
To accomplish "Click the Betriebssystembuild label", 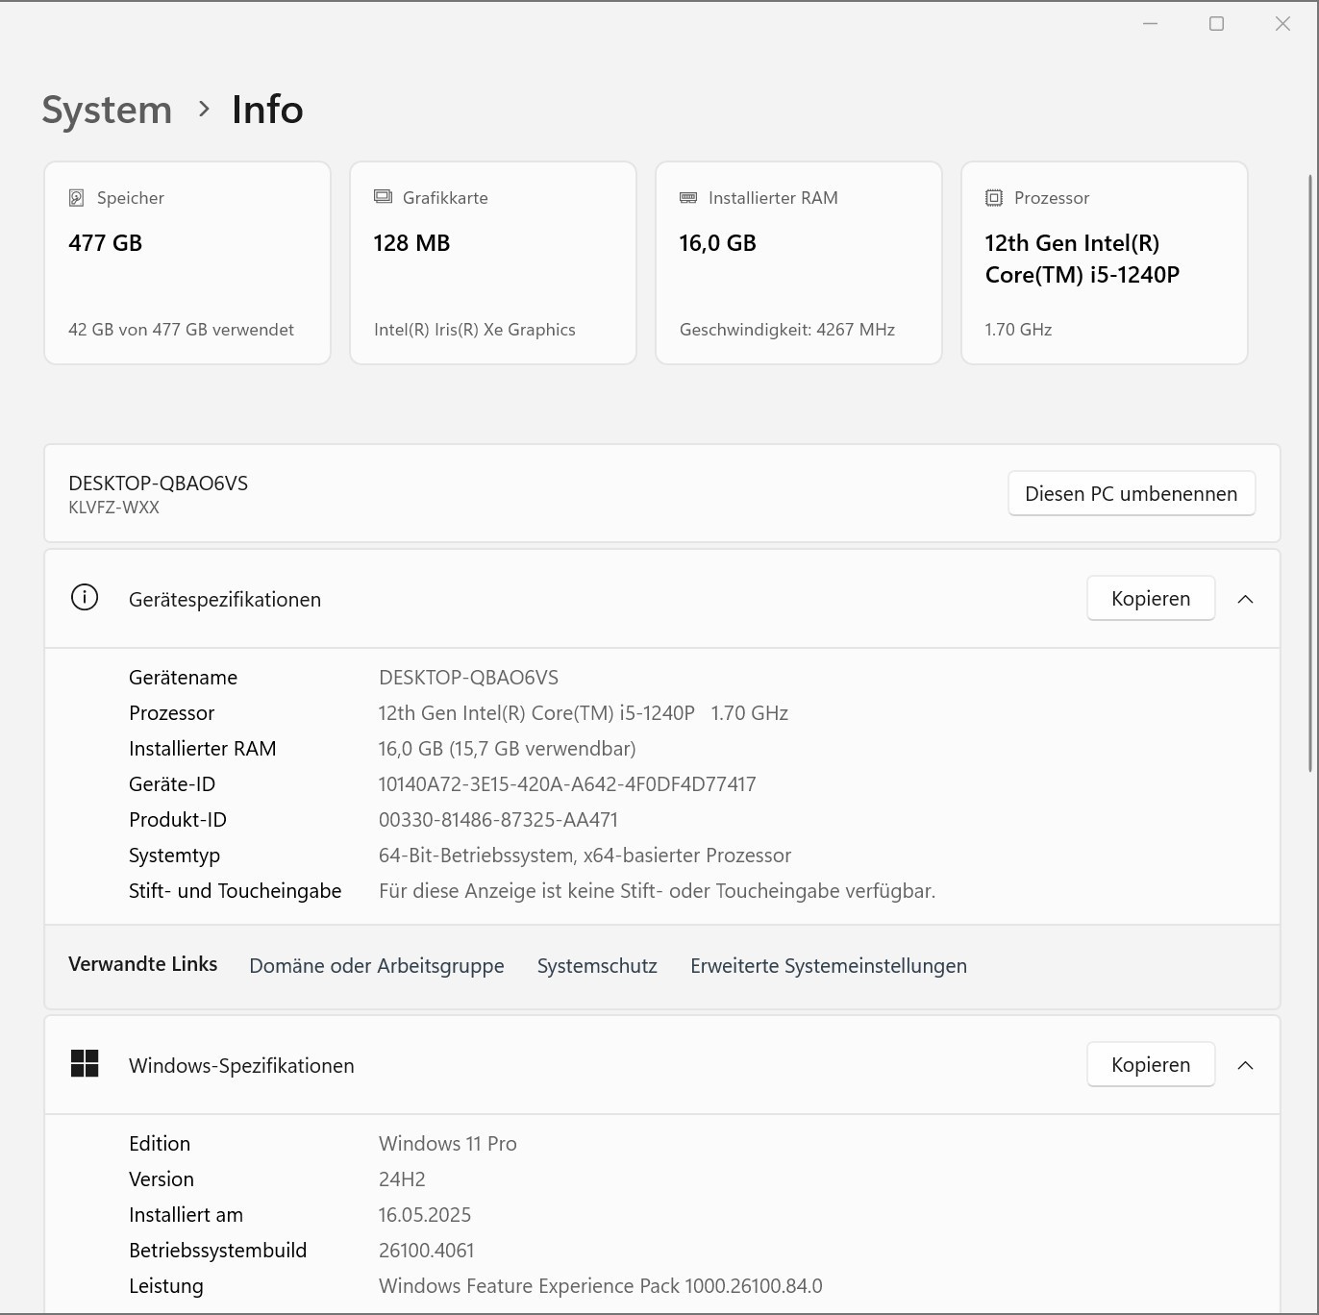I will [217, 1251].
